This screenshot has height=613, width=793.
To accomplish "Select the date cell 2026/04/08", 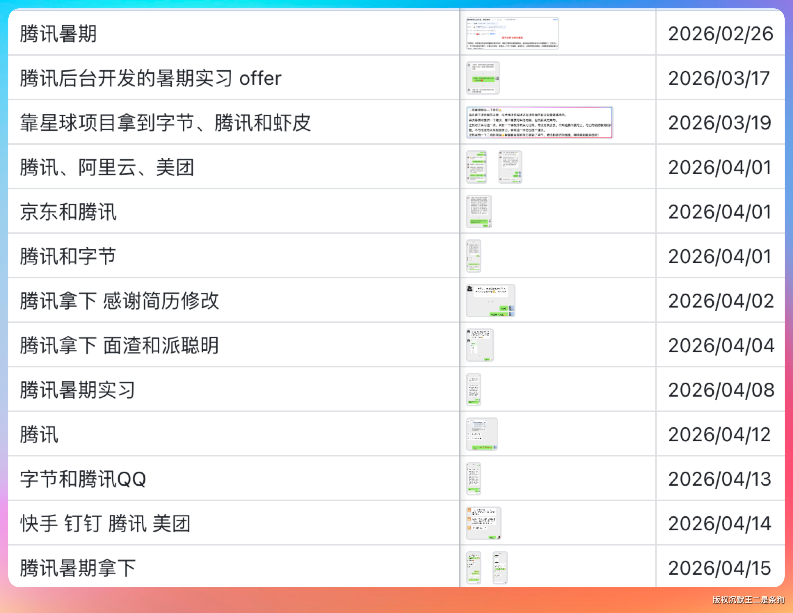I will [x=721, y=390].
